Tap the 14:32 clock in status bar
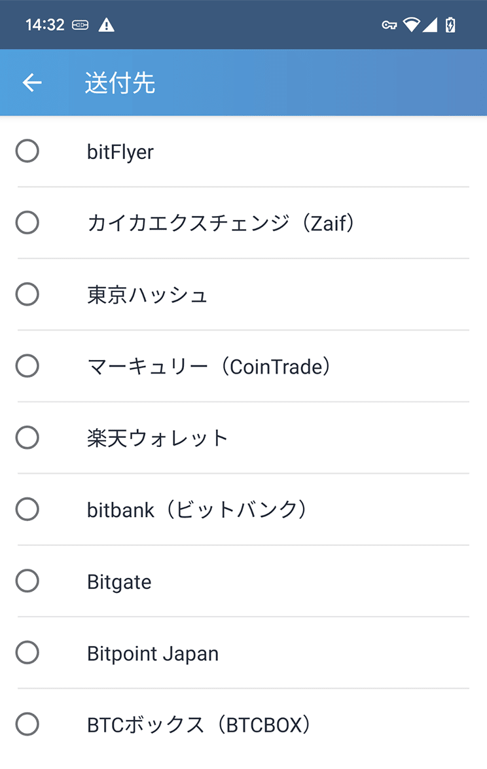 pyautogui.click(x=45, y=24)
